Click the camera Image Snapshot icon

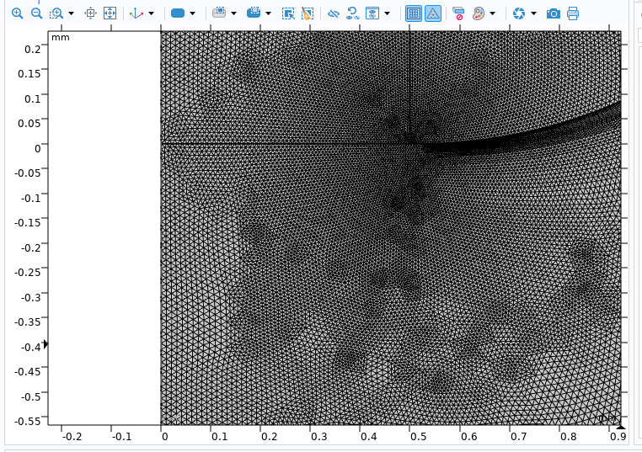pos(553,13)
